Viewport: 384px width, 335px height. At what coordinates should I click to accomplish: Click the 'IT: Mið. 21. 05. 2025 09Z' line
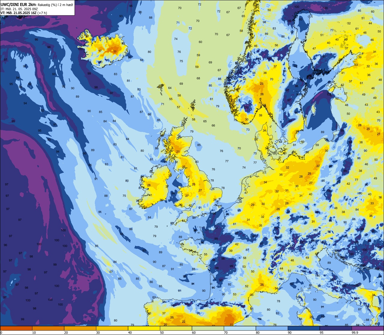(19, 9)
